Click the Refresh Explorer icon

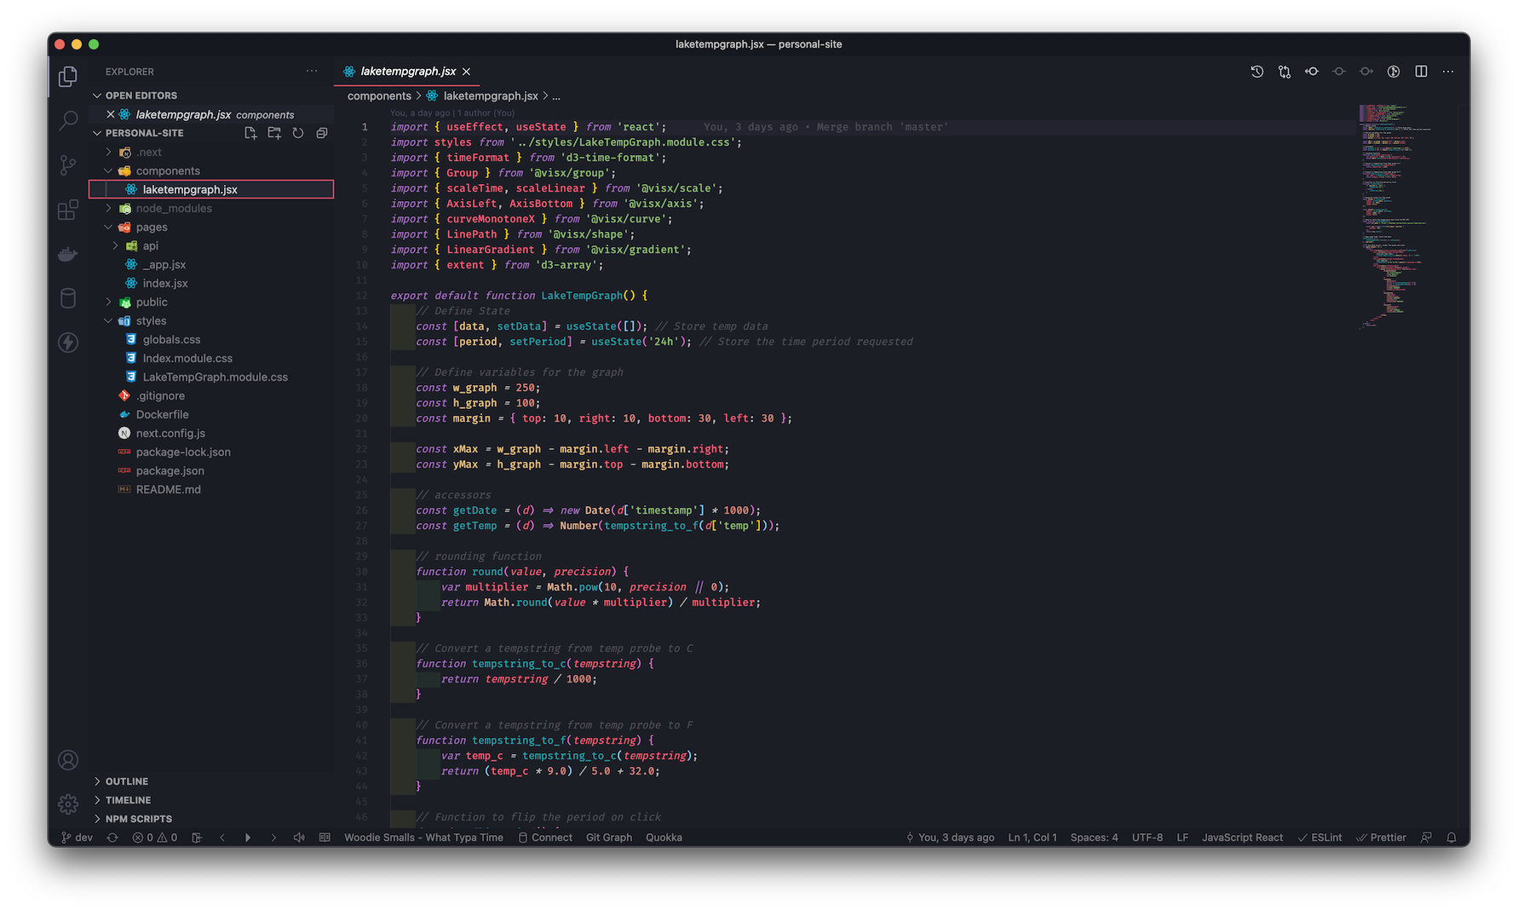point(298,133)
